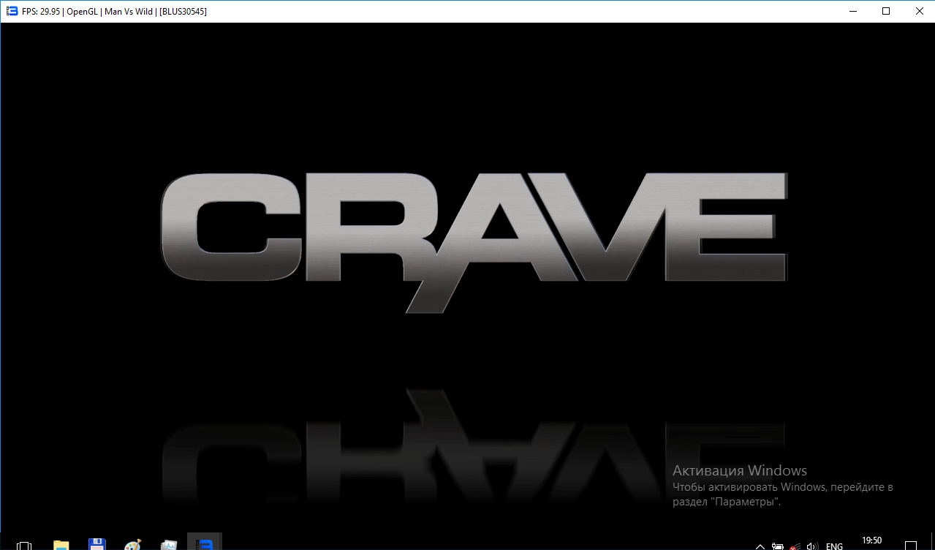This screenshot has height=550, width=935.
Task: Launch the paint palette app from taskbar
Action: pos(132,545)
